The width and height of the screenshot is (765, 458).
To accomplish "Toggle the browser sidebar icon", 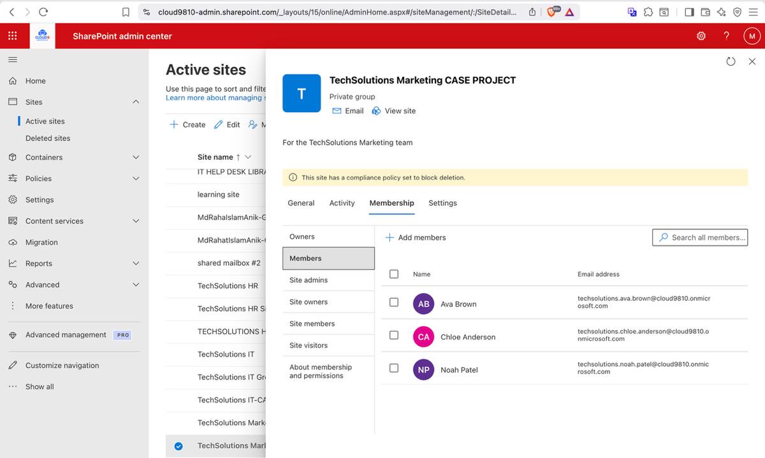I will (x=689, y=11).
